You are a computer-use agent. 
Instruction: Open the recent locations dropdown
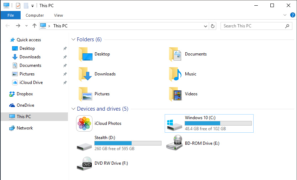[26, 26]
